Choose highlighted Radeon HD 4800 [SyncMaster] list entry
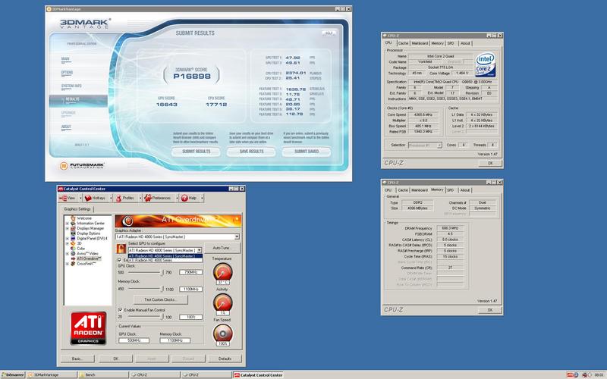 coord(165,255)
